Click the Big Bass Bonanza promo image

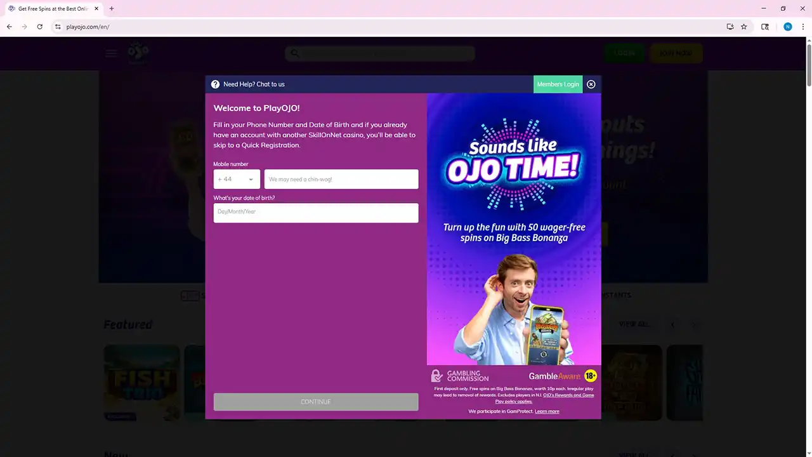(x=514, y=228)
